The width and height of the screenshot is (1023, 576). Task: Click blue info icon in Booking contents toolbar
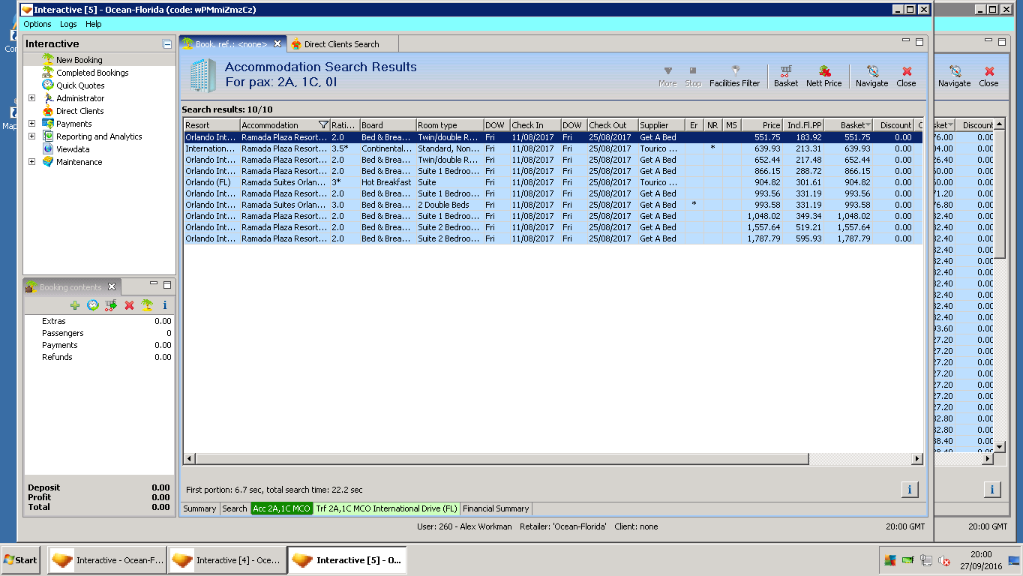(165, 305)
